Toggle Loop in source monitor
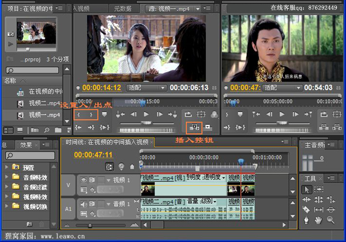 pyautogui.click(x=188, y=114)
